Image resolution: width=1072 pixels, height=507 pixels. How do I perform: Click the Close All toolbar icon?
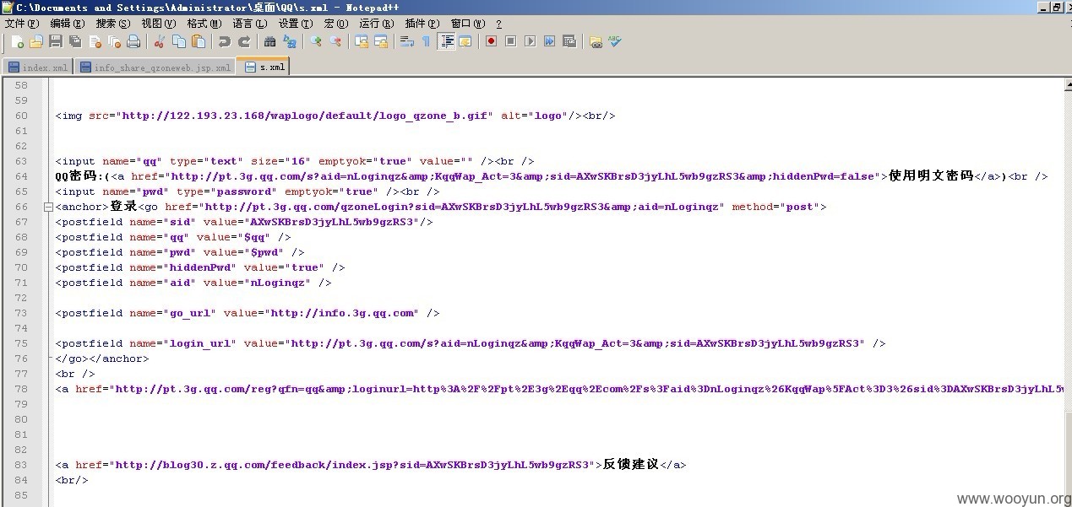pos(114,41)
